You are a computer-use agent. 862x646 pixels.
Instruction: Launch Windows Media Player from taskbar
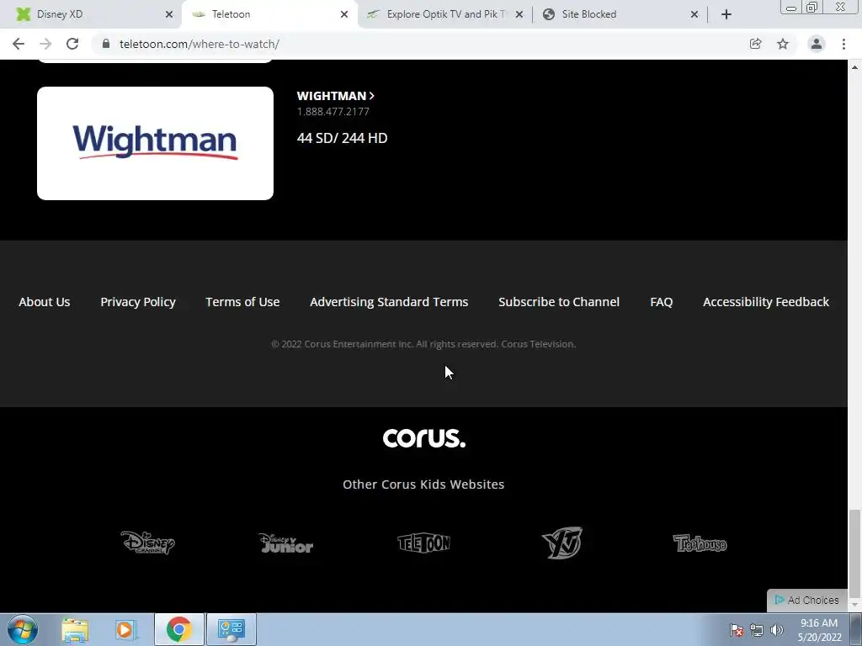pos(126,629)
